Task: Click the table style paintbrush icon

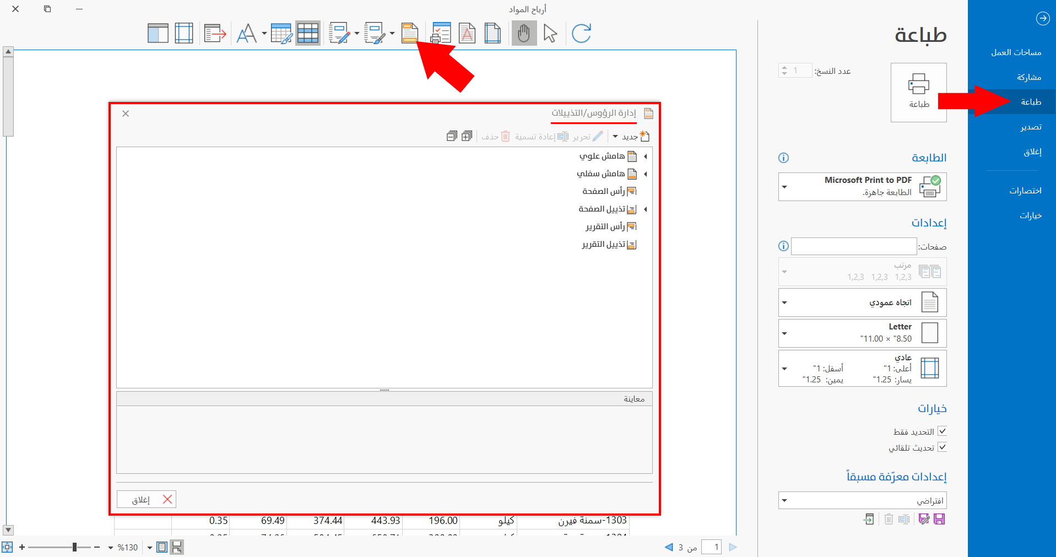Action: (281, 33)
